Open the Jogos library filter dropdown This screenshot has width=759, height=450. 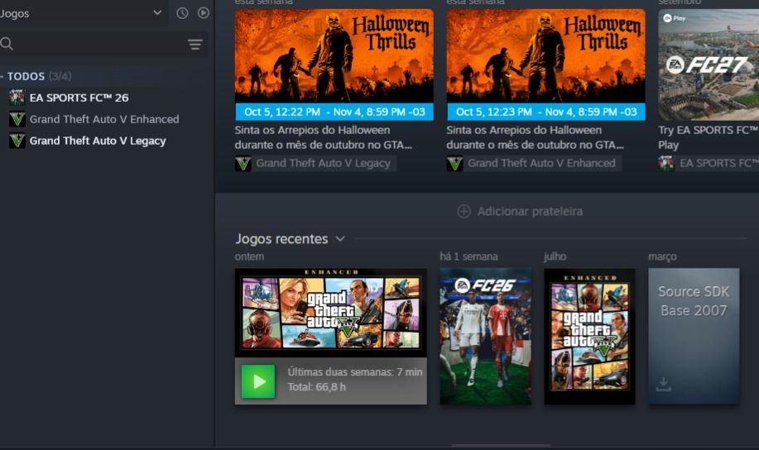pyautogui.click(x=84, y=13)
